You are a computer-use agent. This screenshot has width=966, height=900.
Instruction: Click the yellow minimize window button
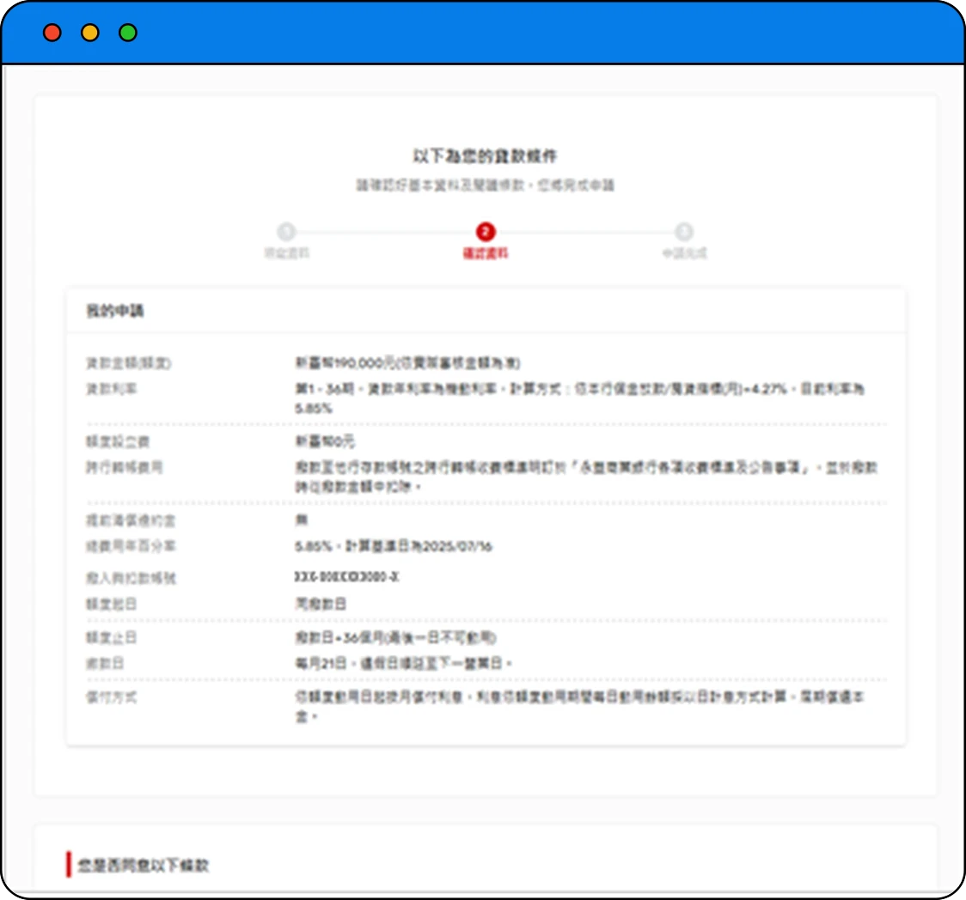(x=90, y=33)
